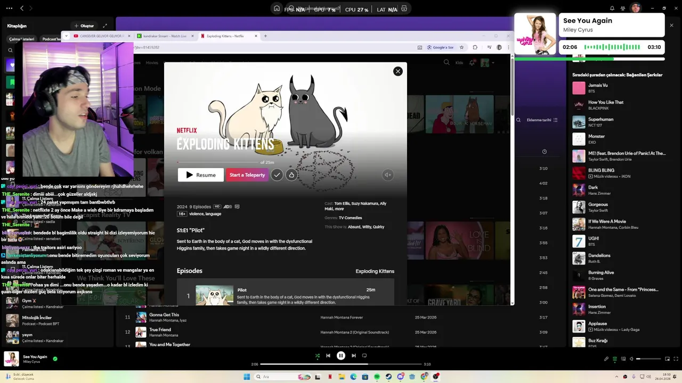Open the Mitolojik İnciler podcast in library

pos(59,320)
